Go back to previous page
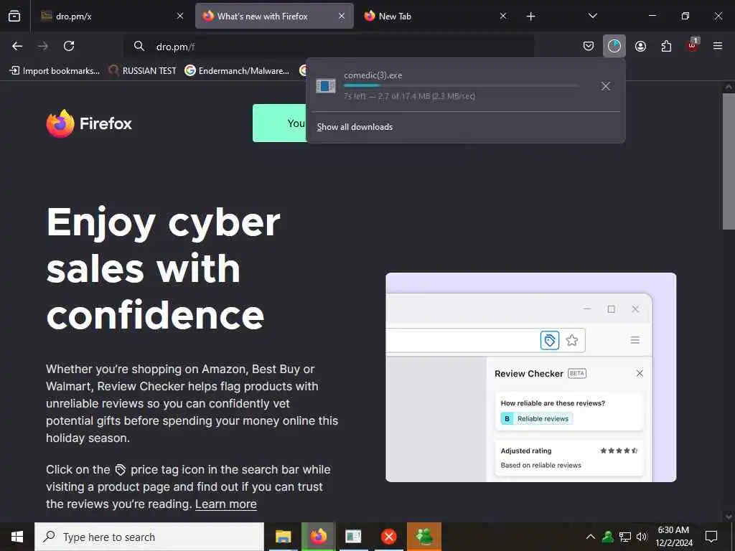This screenshot has height=551, width=735. 17,46
